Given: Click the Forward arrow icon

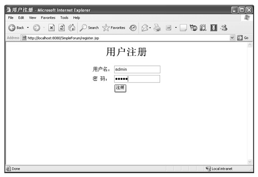Looking at the screenshot, I should click(x=36, y=28).
